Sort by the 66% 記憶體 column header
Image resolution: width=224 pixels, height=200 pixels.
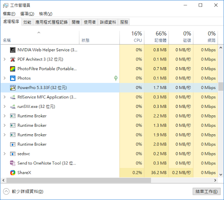(x=157, y=37)
